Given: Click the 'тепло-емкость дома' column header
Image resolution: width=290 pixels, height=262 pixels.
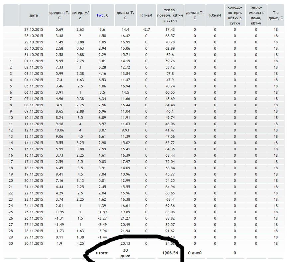Looking at the screenshot, I should pos(256,15).
